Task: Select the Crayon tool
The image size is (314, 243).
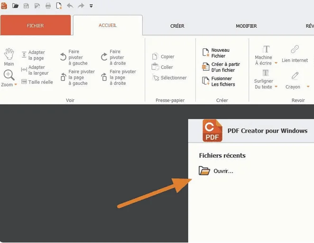Action: (x=293, y=81)
